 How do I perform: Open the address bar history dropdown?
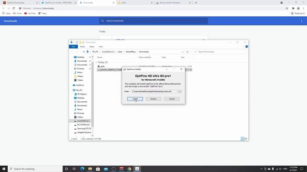[183, 52]
